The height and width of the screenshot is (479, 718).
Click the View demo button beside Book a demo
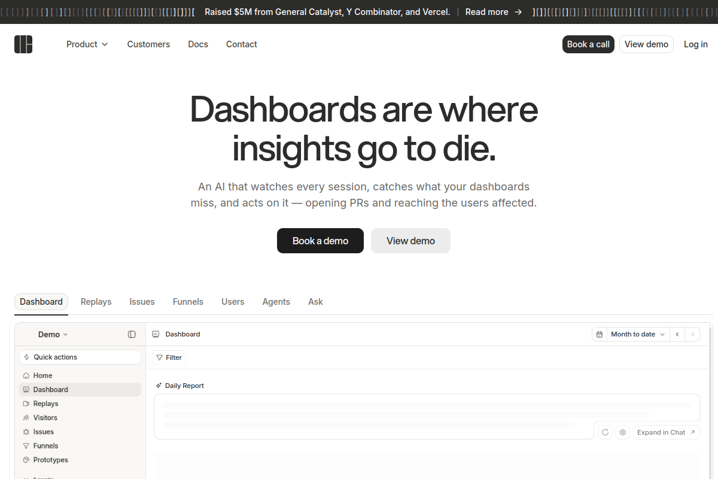tap(410, 241)
